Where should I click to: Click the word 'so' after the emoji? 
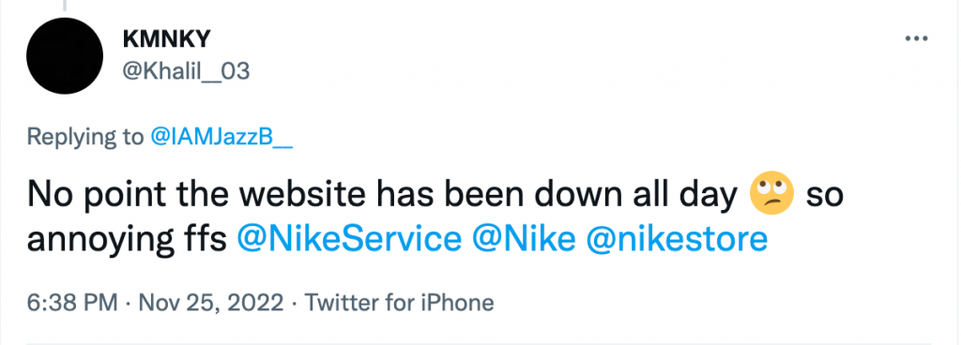pos(824,197)
